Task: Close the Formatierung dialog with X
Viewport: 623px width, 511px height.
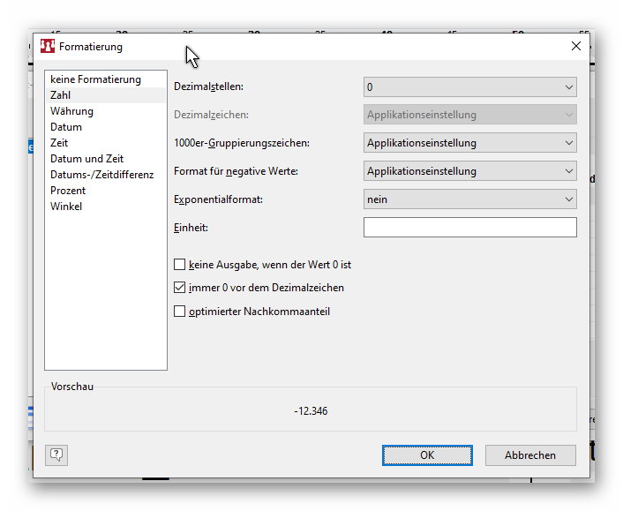Action: tap(576, 46)
